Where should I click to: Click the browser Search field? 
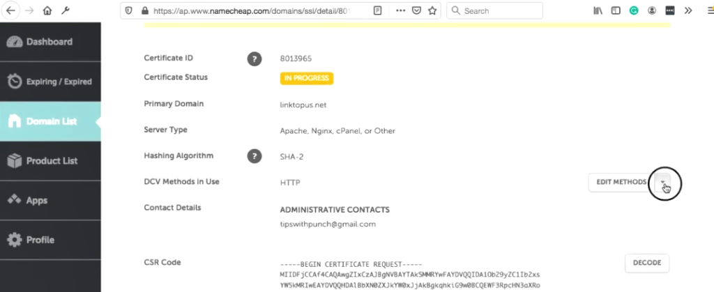pyautogui.click(x=494, y=10)
